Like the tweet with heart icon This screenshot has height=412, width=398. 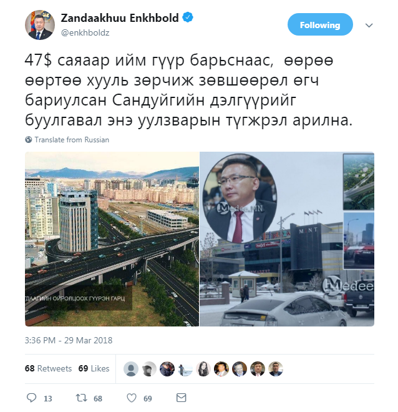132,398
